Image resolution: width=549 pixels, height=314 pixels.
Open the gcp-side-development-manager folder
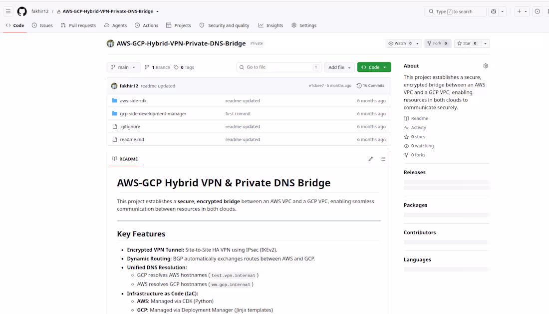pyautogui.click(x=153, y=113)
